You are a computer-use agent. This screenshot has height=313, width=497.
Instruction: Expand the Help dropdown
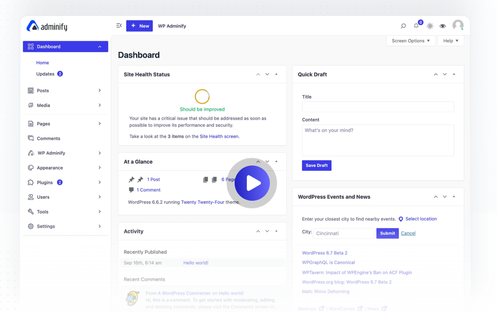point(450,41)
